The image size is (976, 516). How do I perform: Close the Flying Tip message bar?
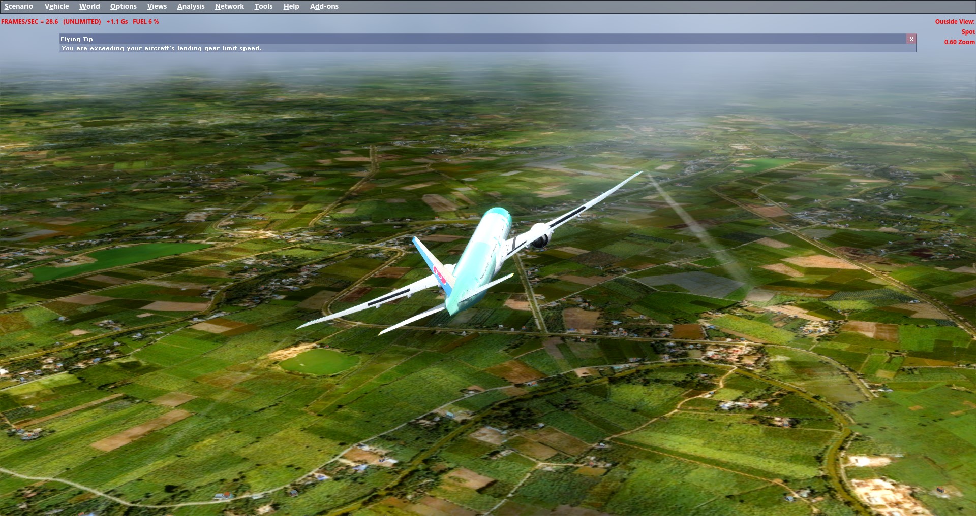(x=911, y=39)
